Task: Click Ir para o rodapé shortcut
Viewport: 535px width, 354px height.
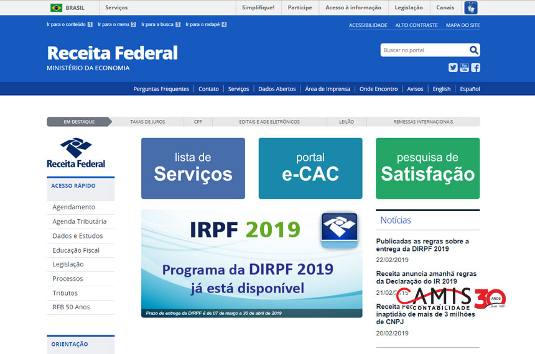Action: (206, 24)
